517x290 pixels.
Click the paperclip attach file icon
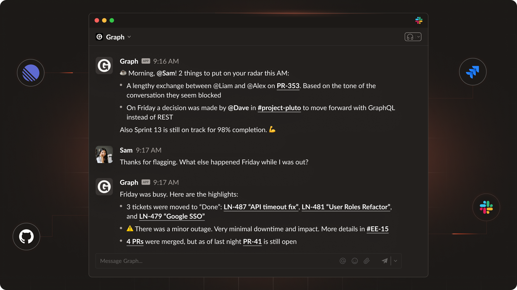coord(366,261)
